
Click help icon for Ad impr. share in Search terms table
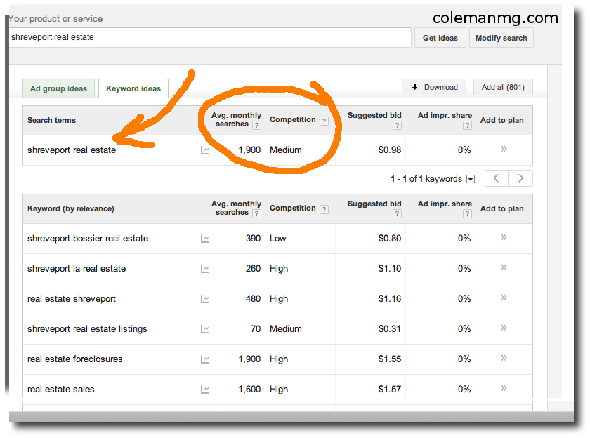(467, 125)
